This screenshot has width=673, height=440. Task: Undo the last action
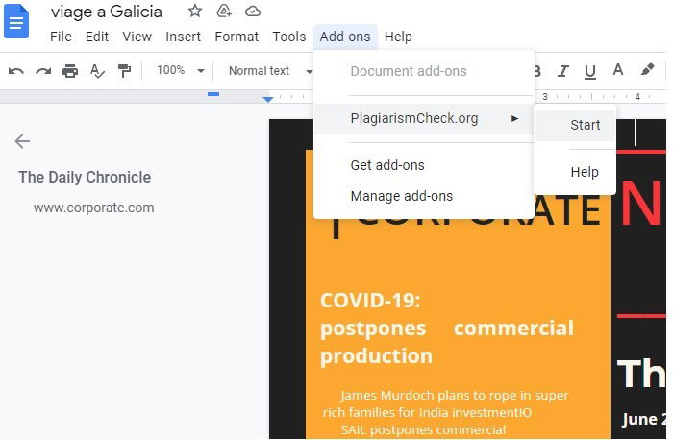[16, 71]
